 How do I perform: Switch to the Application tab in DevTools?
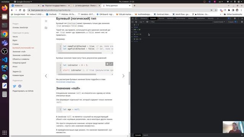coord(201,18)
